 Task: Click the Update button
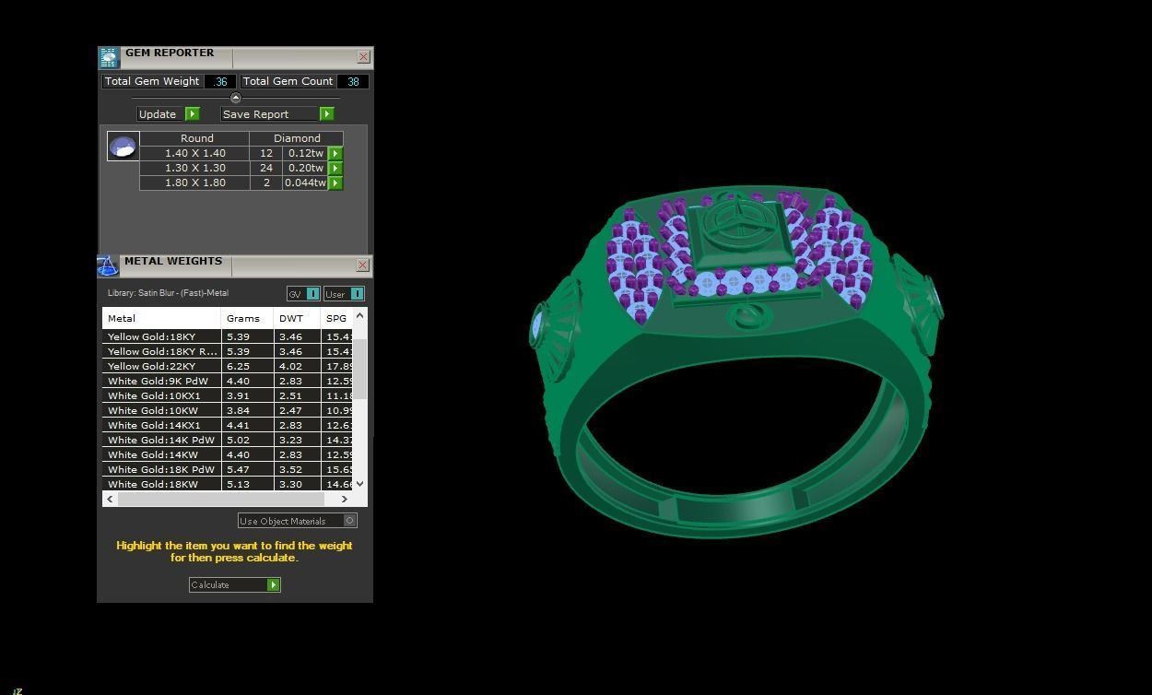click(x=168, y=114)
